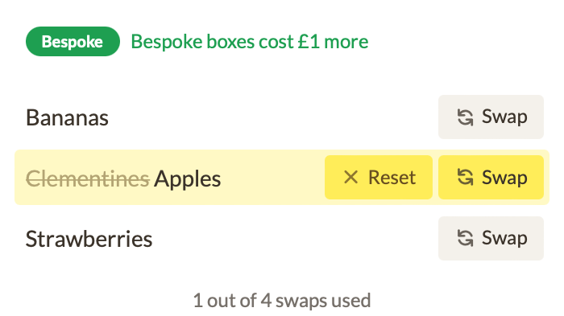564x316 pixels.
Task: Click the Swap label in Bananas row
Action: 504,117
